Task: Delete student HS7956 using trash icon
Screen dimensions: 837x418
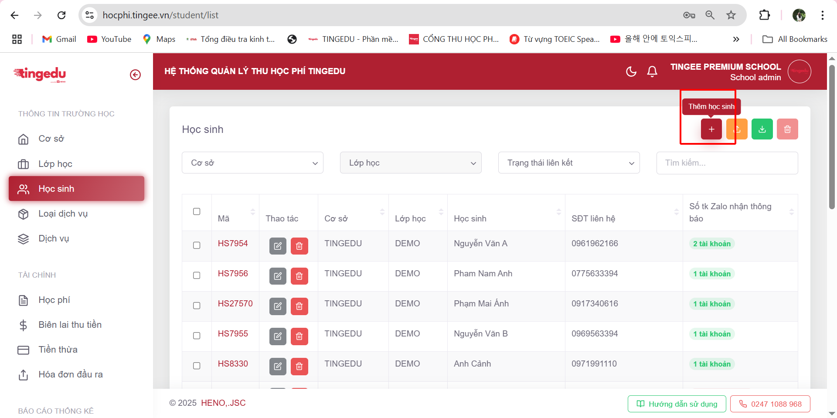Action: (x=299, y=276)
